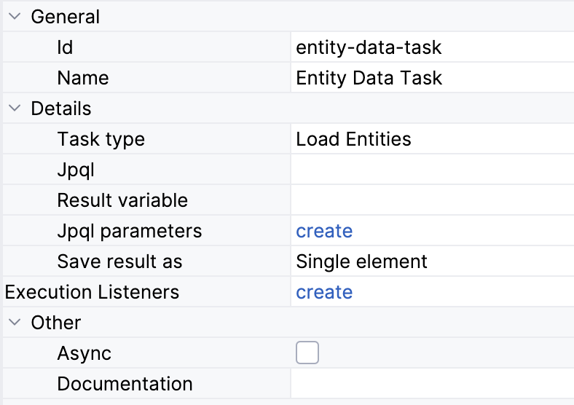
Task: Select the Task type property label
Action: [x=101, y=139]
